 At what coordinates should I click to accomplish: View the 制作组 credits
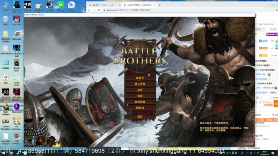pos(140,108)
